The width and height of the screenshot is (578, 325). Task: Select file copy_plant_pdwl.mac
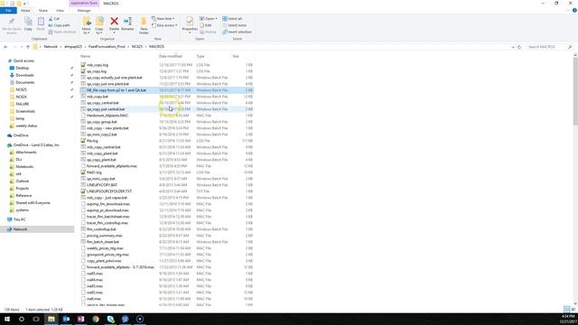pos(104,261)
